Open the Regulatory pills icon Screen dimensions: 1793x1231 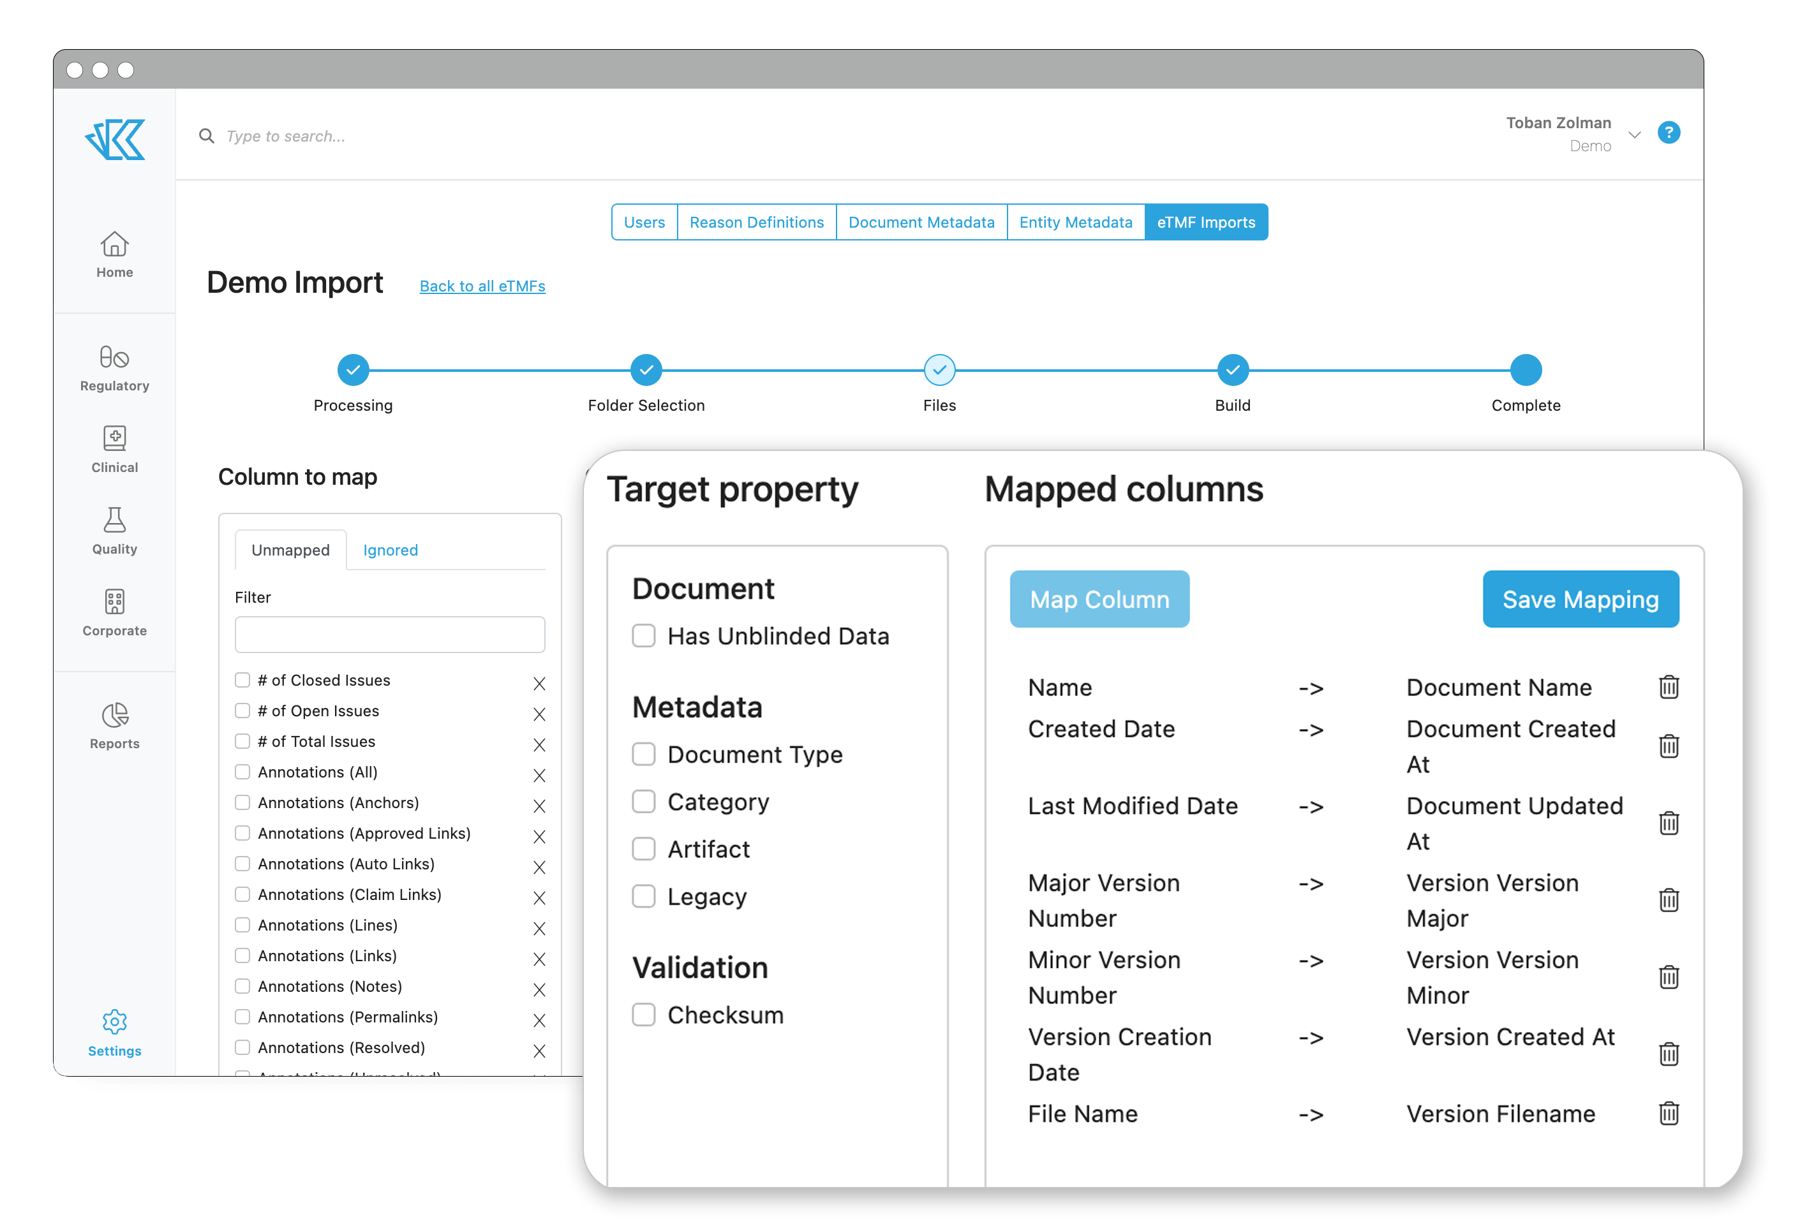click(x=114, y=357)
